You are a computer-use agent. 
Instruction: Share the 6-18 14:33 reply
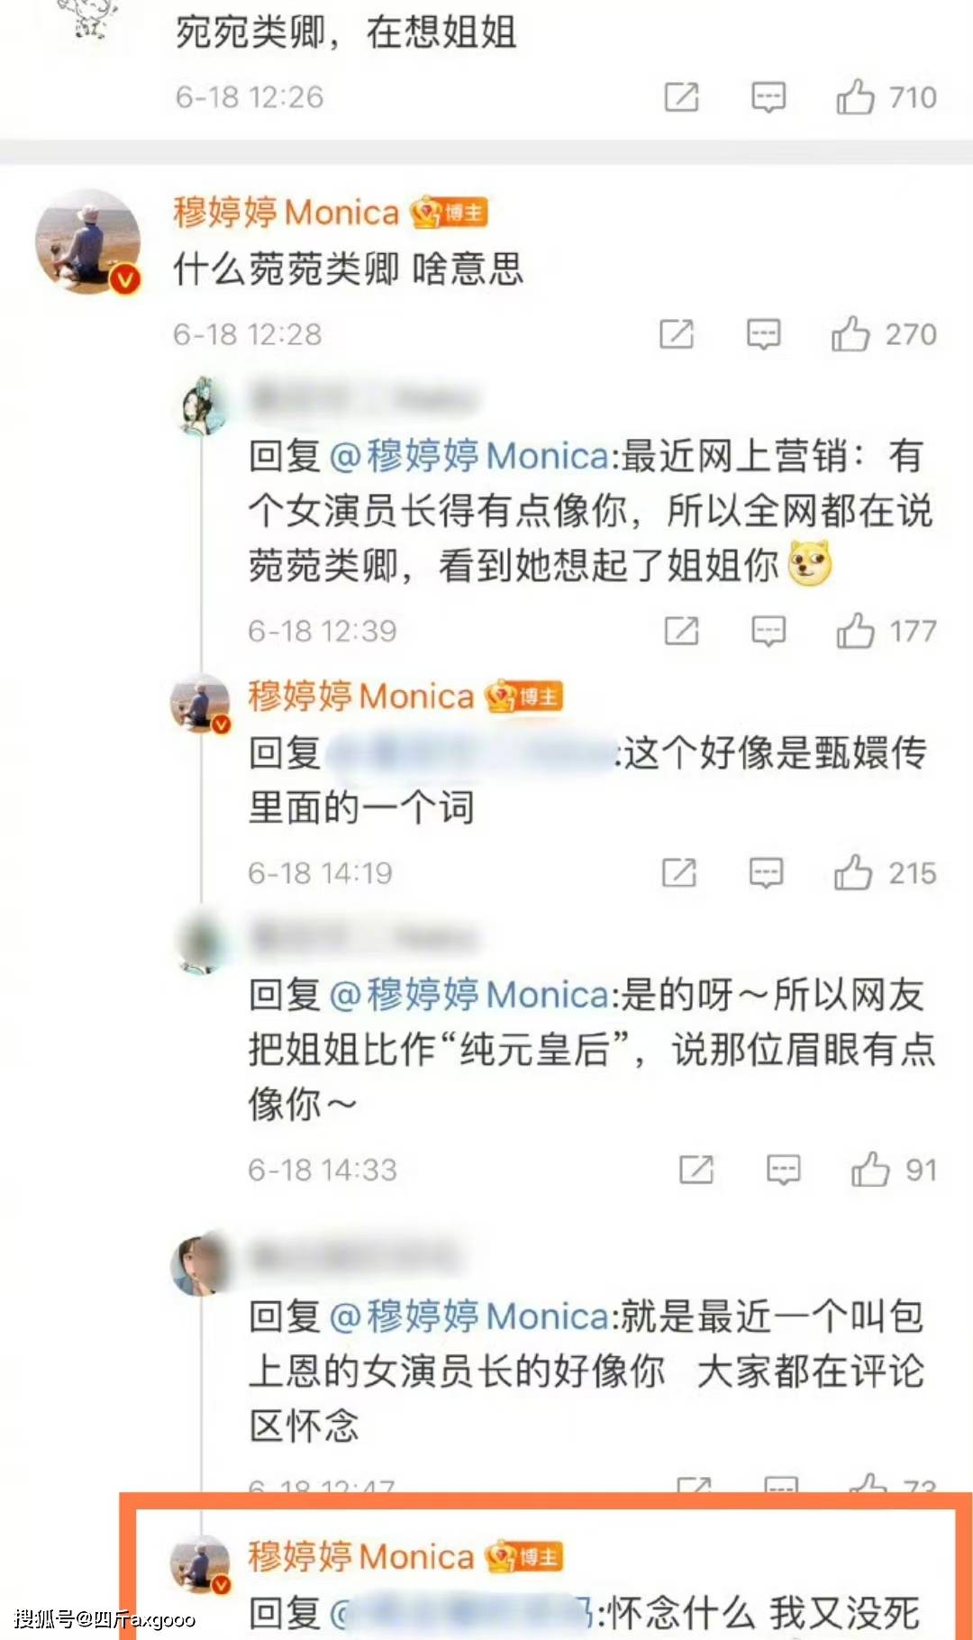pyautogui.click(x=696, y=1170)
